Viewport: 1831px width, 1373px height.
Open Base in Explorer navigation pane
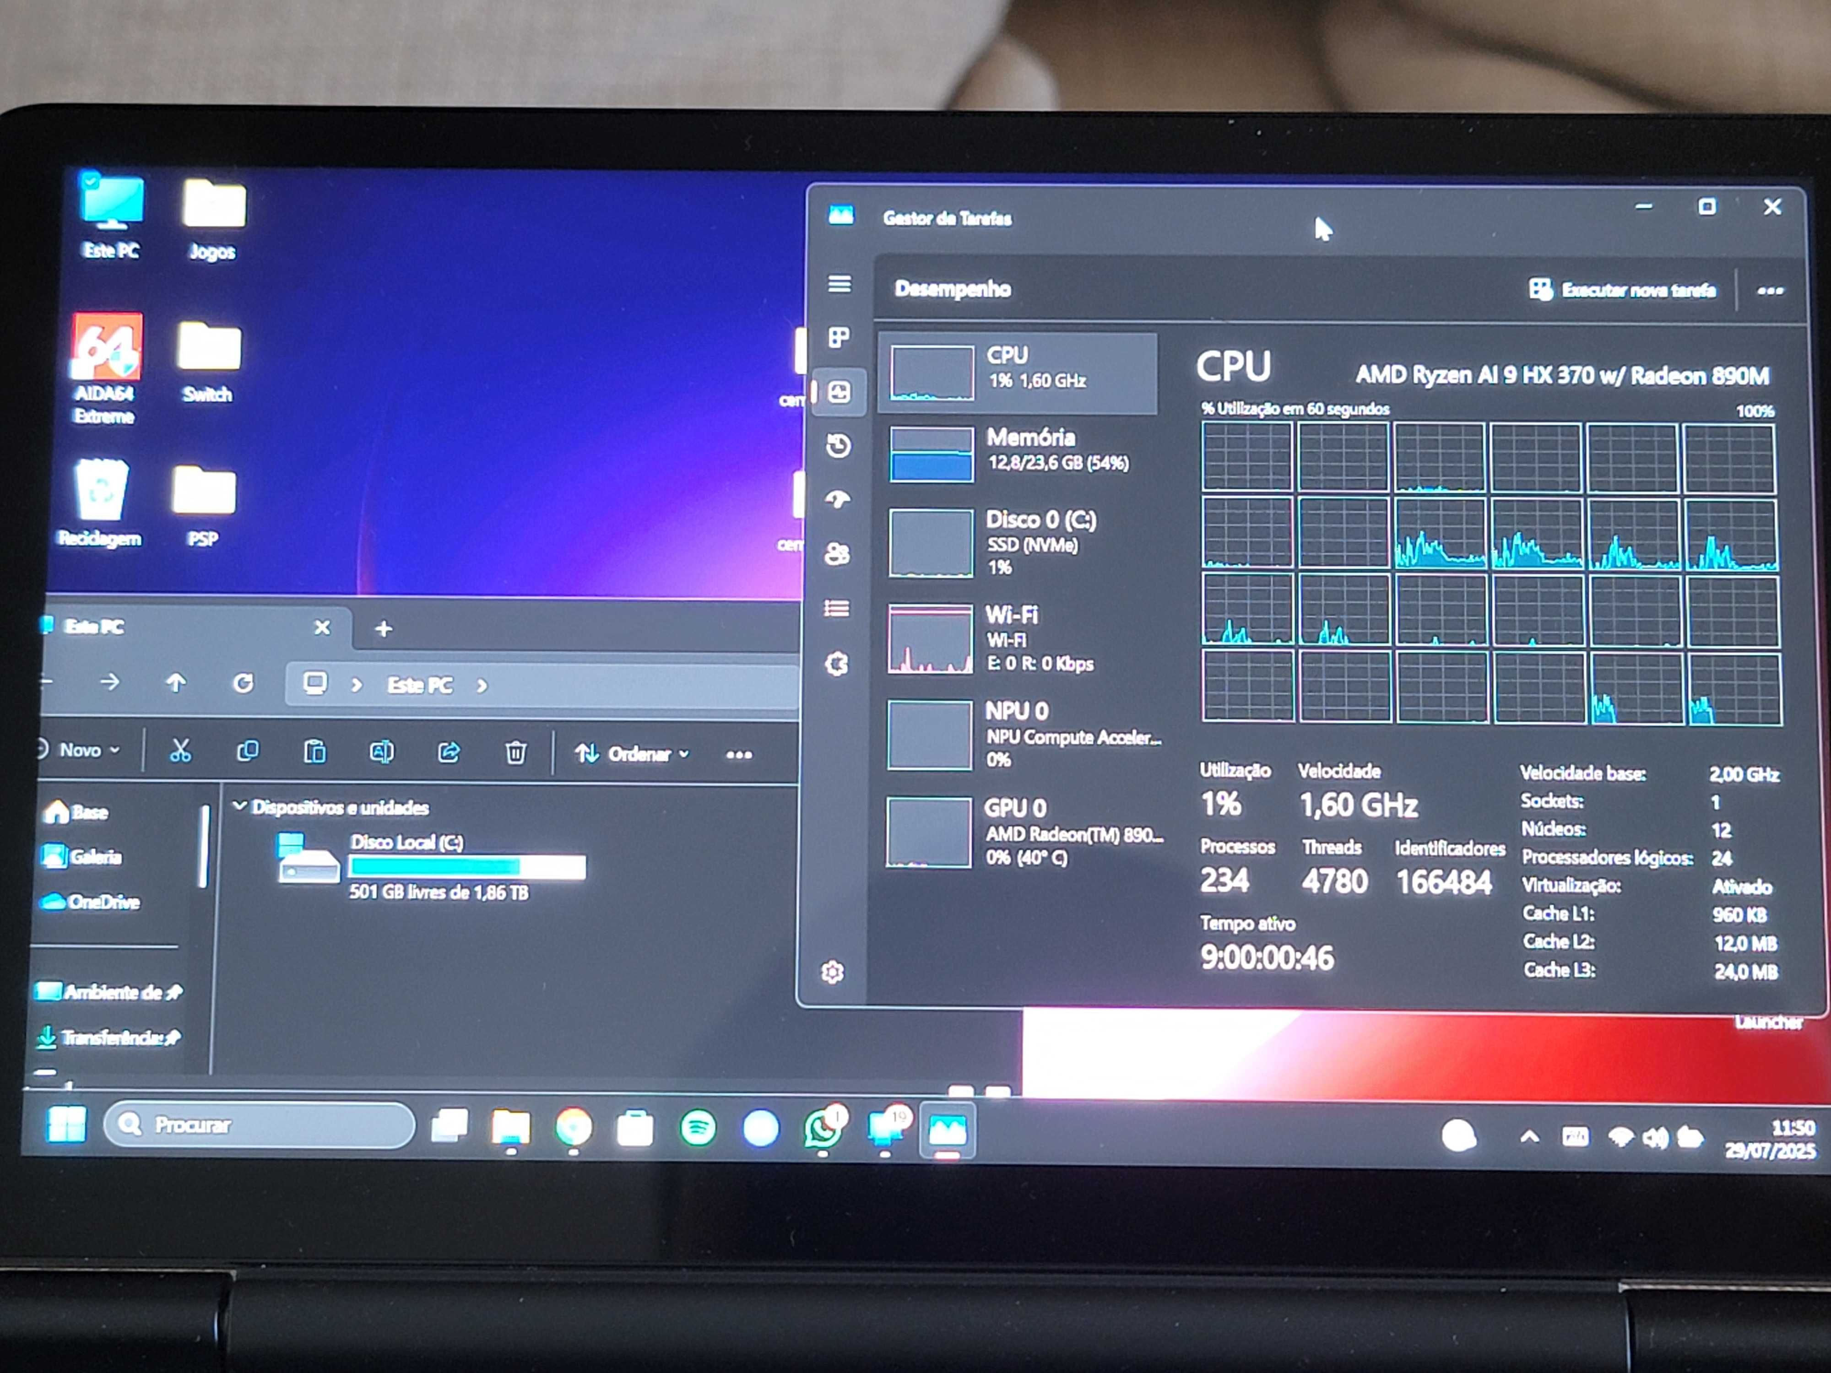click(77, 812)
